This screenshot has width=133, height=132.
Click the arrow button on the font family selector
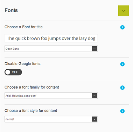click(x=94, y=96)
